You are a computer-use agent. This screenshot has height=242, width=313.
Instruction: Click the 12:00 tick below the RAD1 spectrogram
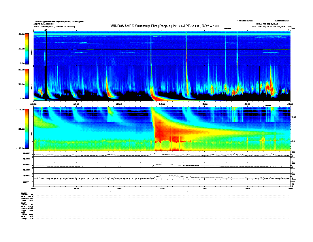click(x=162, y=104)
